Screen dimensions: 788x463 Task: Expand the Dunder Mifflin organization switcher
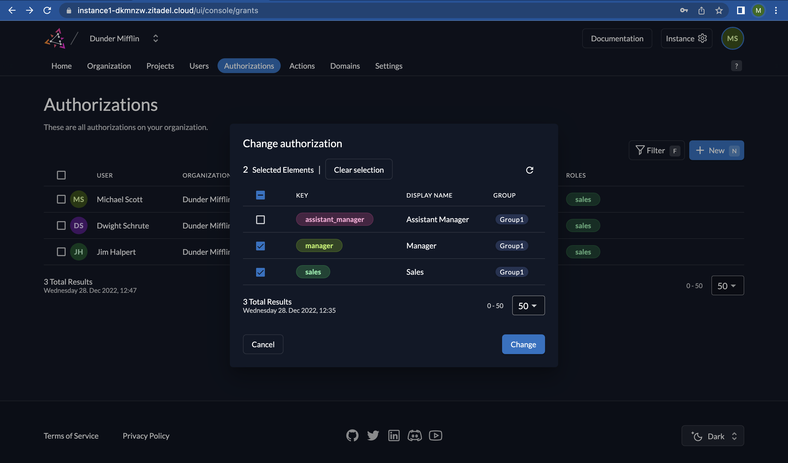pos(155,39)
